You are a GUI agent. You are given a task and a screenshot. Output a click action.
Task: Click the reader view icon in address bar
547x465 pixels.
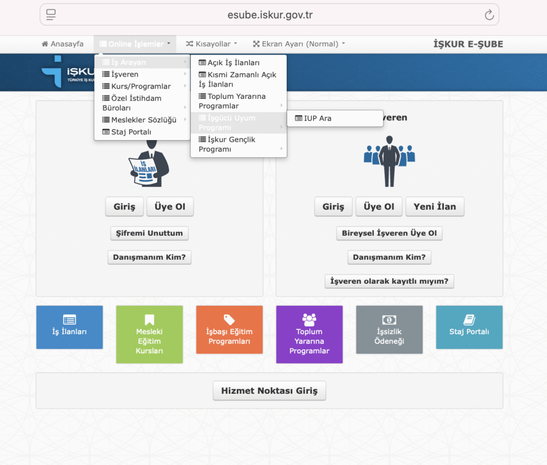click(x=51, y=14)
